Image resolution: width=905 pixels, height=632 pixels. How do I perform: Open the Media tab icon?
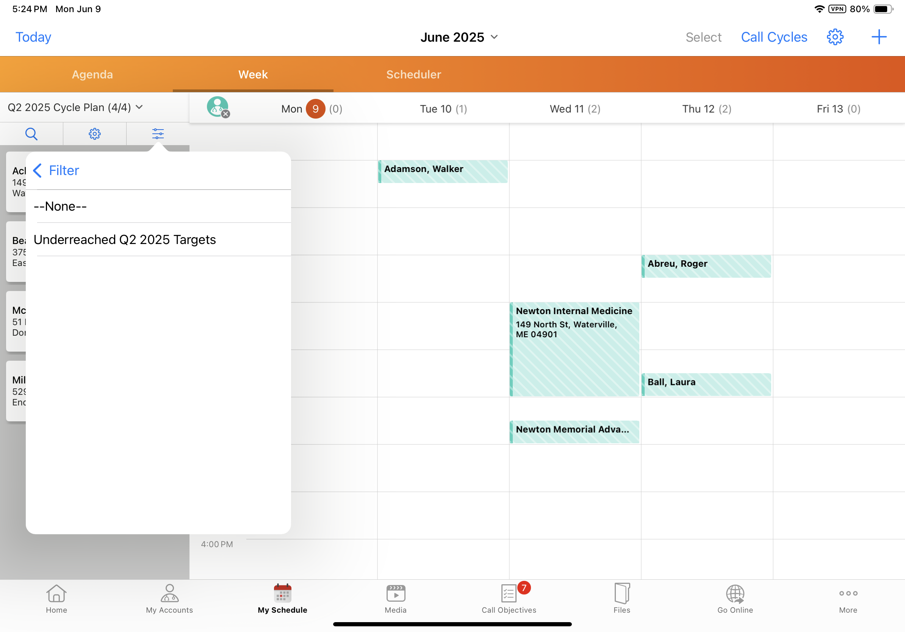[x=395, y=598]
